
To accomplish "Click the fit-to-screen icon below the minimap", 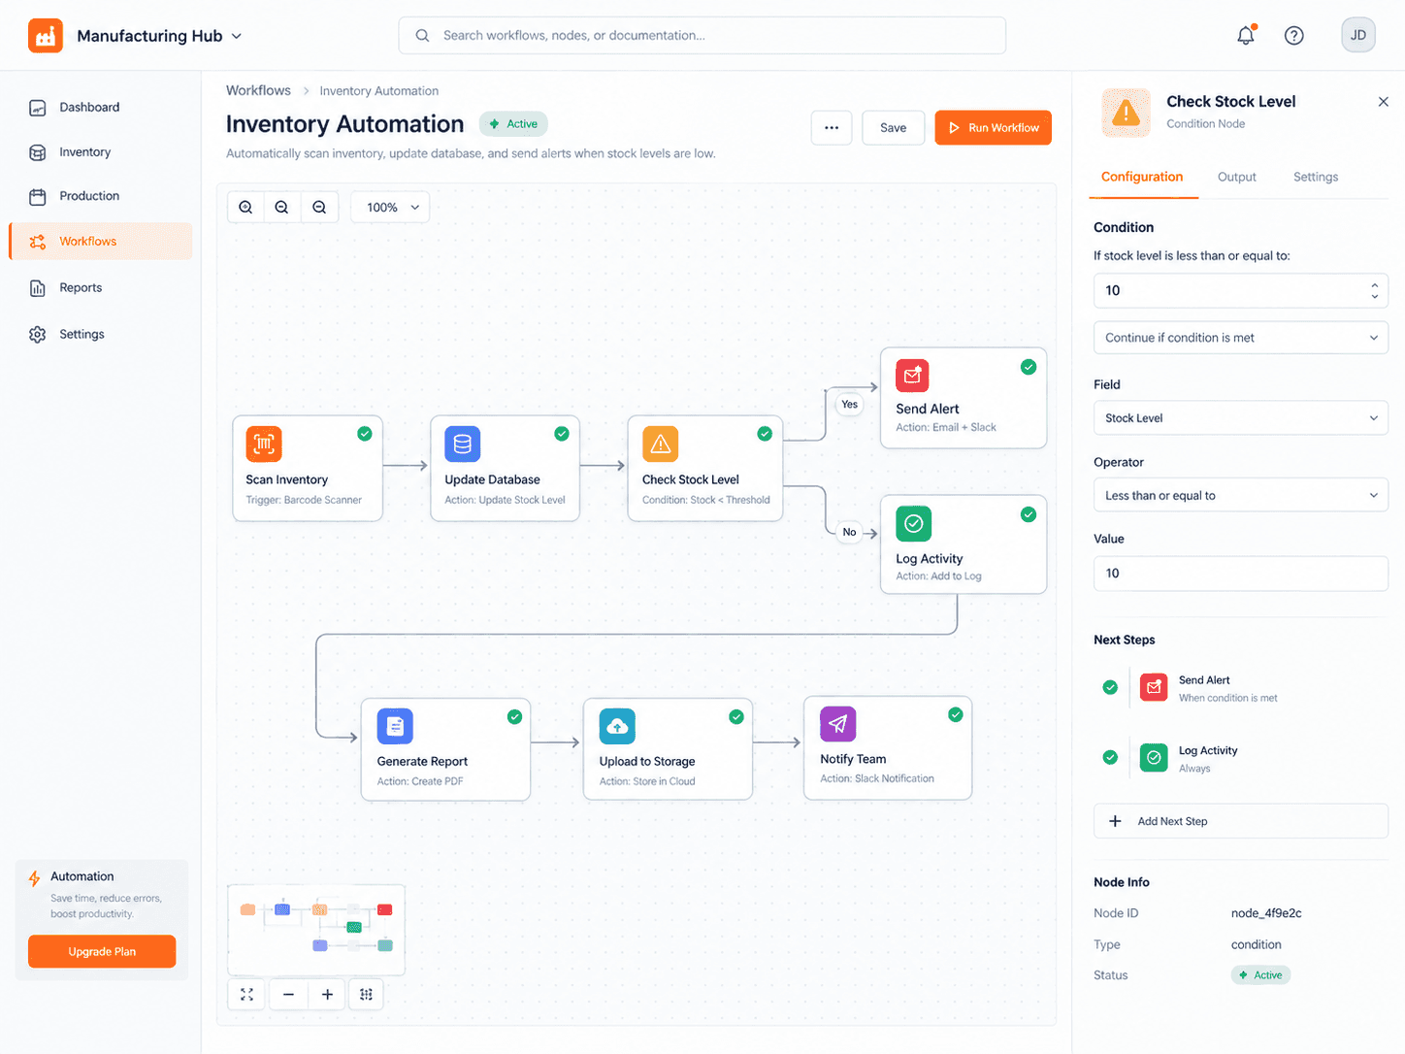I will point(246,994).
